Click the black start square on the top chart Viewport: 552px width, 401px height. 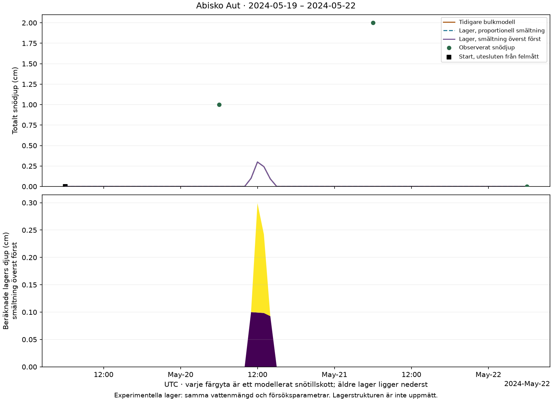coord(65,186)
